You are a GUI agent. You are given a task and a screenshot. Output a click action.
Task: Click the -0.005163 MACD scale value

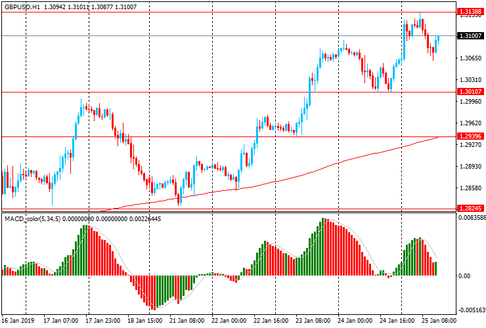(x=472, y=310)
